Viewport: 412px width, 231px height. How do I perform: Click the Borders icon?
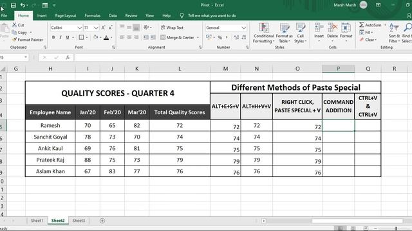point(82,37)
